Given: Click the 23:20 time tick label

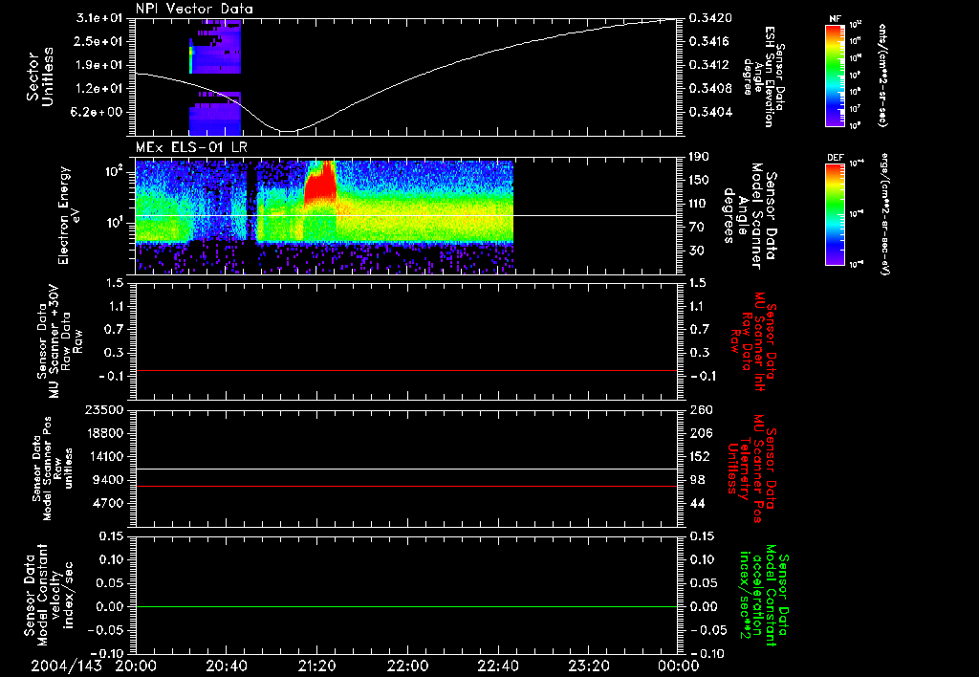Looking at the screenshot, I should 588,666.
